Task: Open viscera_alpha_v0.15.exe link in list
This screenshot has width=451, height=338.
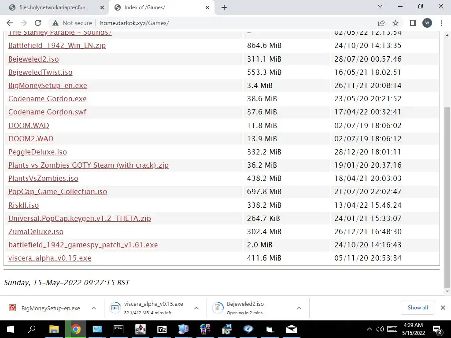Action: (49, 258)
